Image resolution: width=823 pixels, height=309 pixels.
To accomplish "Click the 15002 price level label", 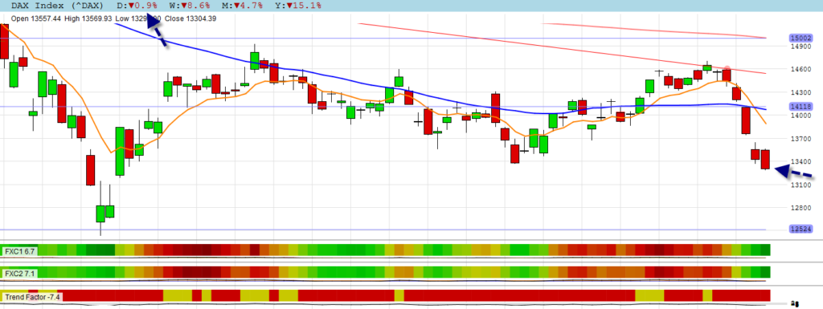I will pyautogui.click(x=800, y=39).
